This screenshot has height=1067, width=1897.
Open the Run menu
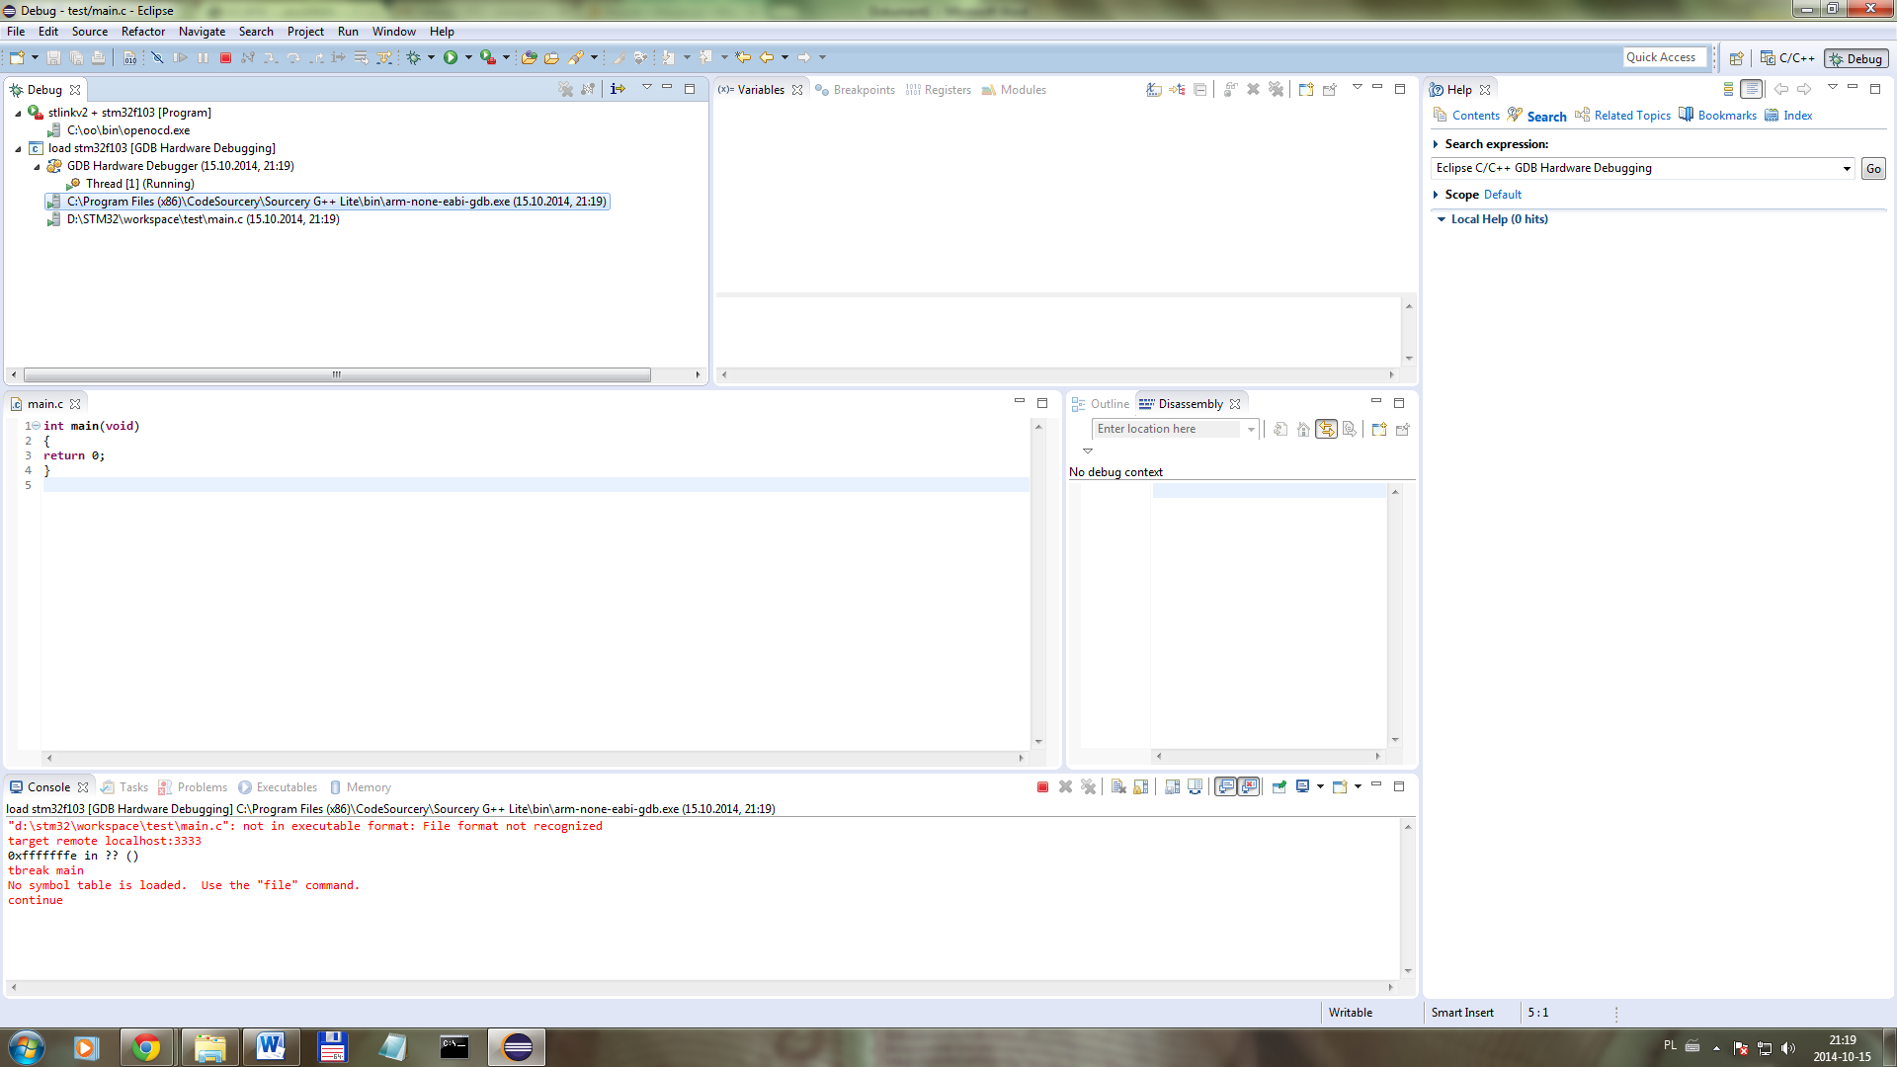click(348, 31)
